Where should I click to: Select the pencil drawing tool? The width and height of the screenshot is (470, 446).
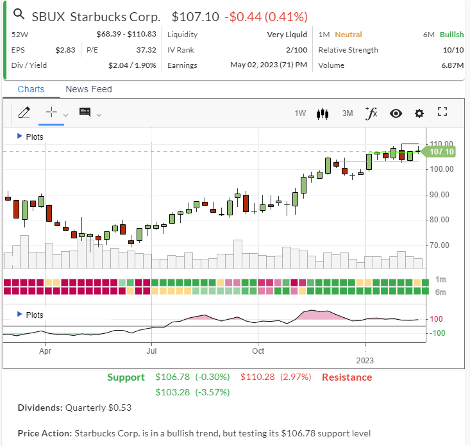tap(24, 113)
